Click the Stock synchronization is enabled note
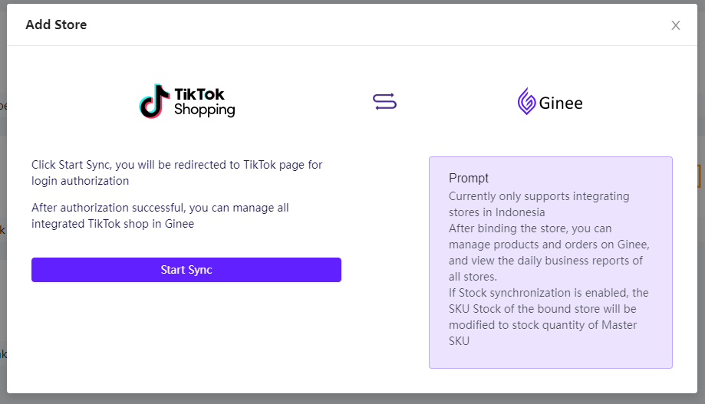The height and width of the screenshot is (404, 705). [x=549, y=293]
